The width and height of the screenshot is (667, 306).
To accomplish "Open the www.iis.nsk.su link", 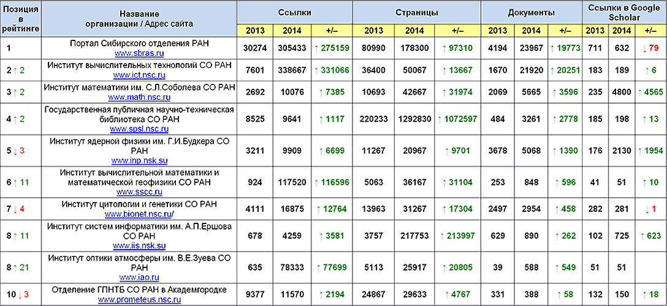I will [x=139, y=246].
